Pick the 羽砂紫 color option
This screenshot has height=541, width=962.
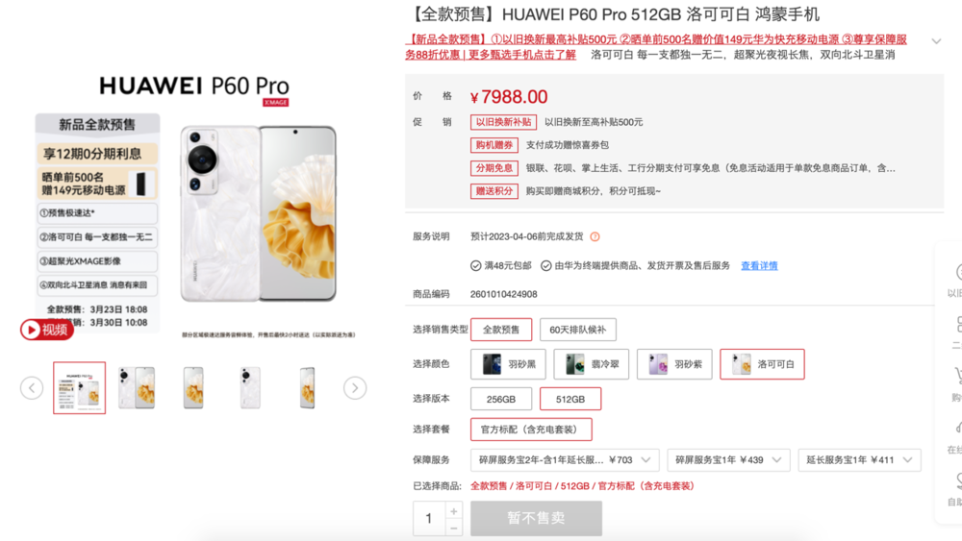coord(674,364)
